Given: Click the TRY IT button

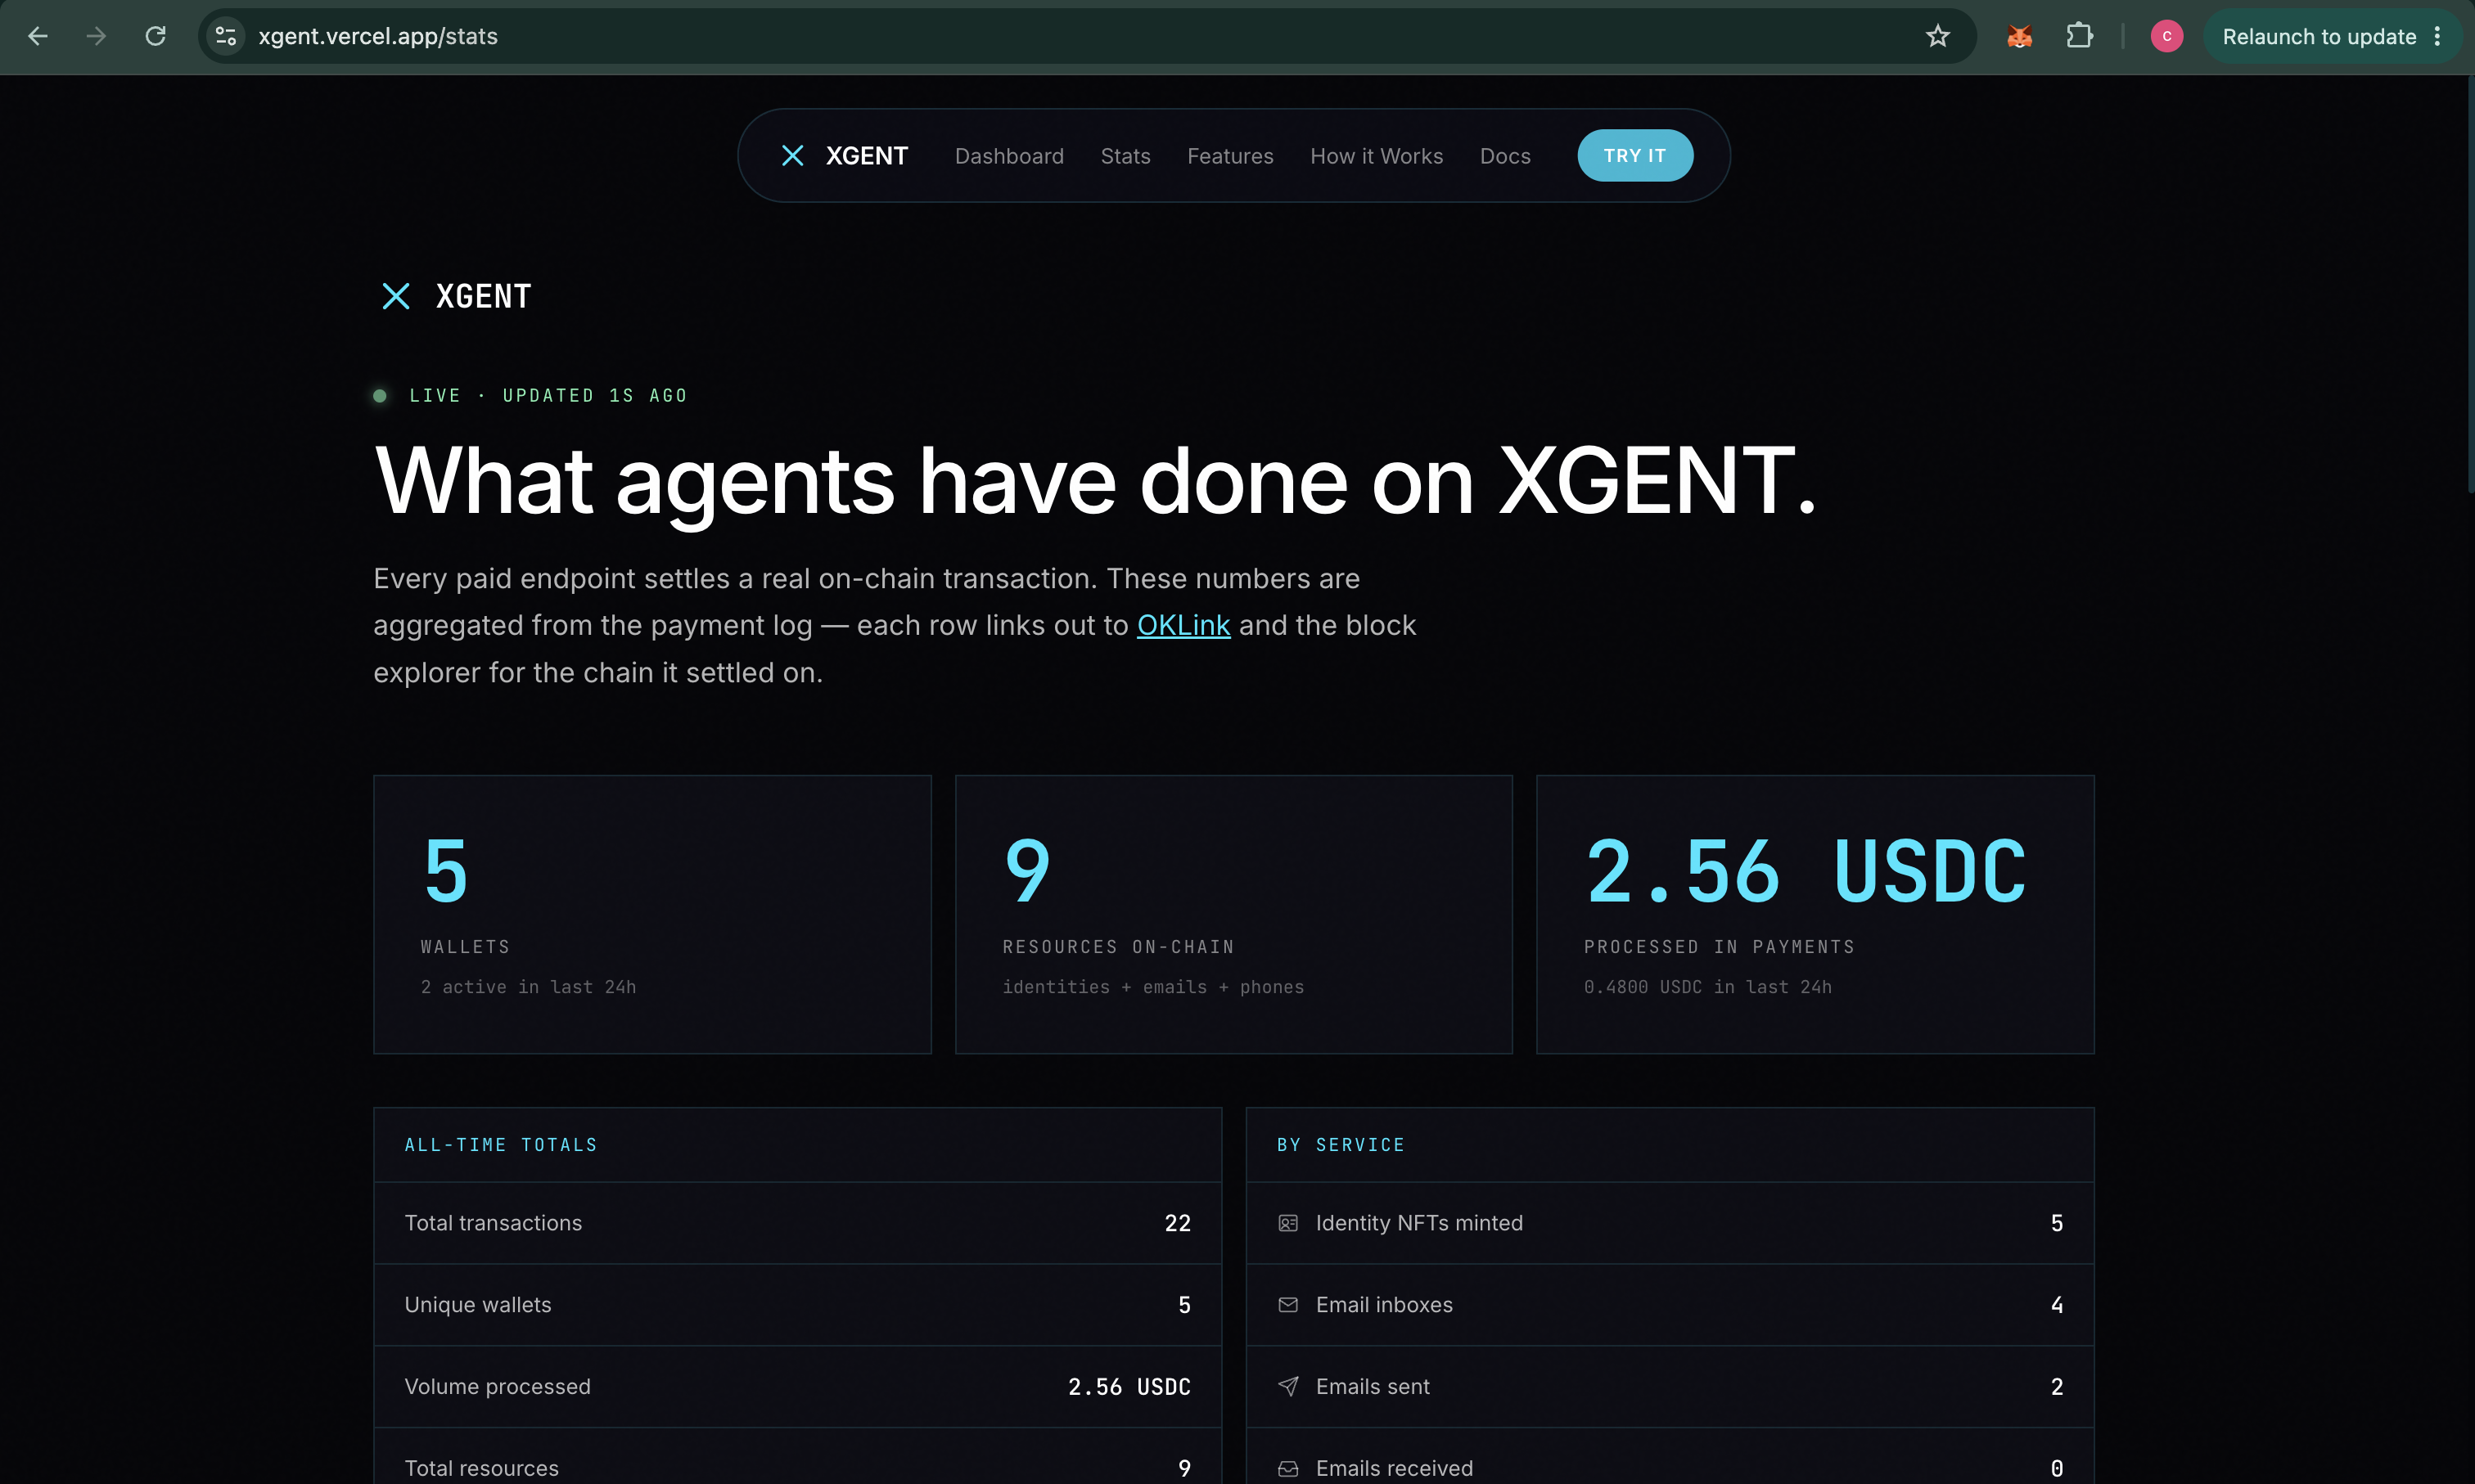Looking at the screenshot, I should click(x=1634, y=156).
